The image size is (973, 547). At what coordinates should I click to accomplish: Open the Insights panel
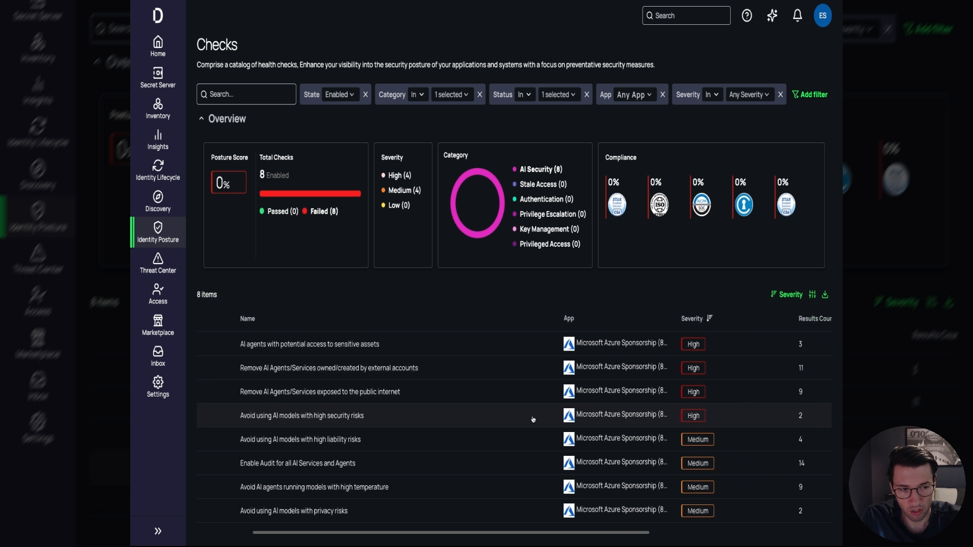158,139
